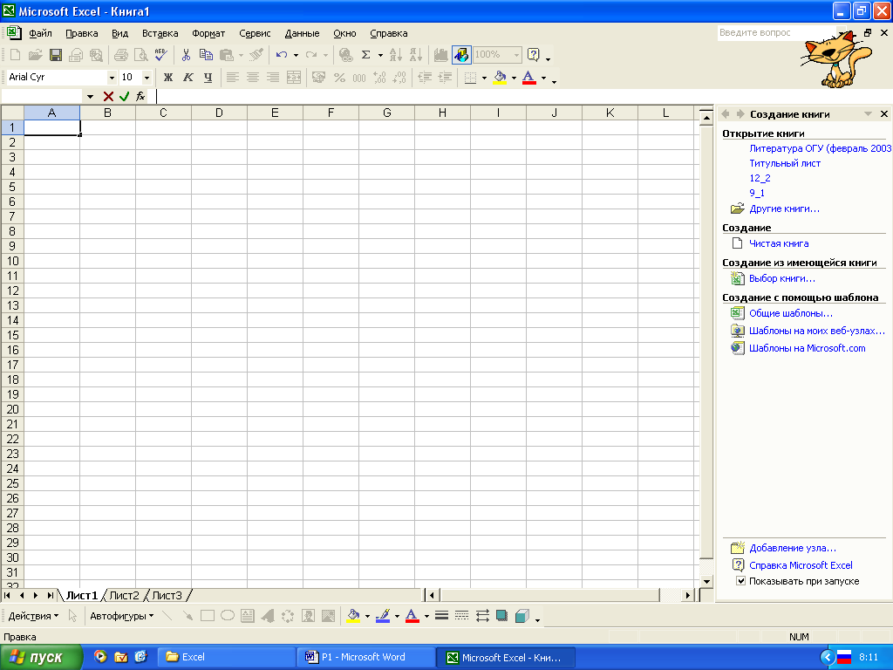This screenshot has width=893, height=670.
Task: Open the Chart Wizard icon
Action: click(440, 55)
